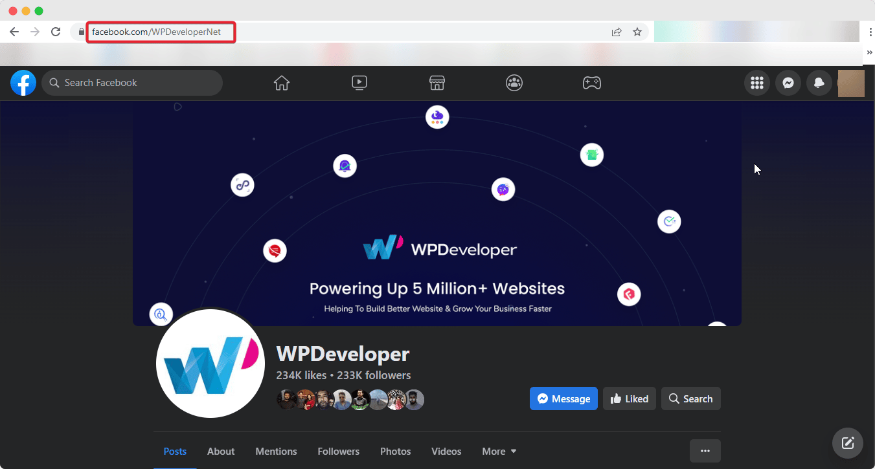Click the WPDeveloper page name heading

pos(343,354)
